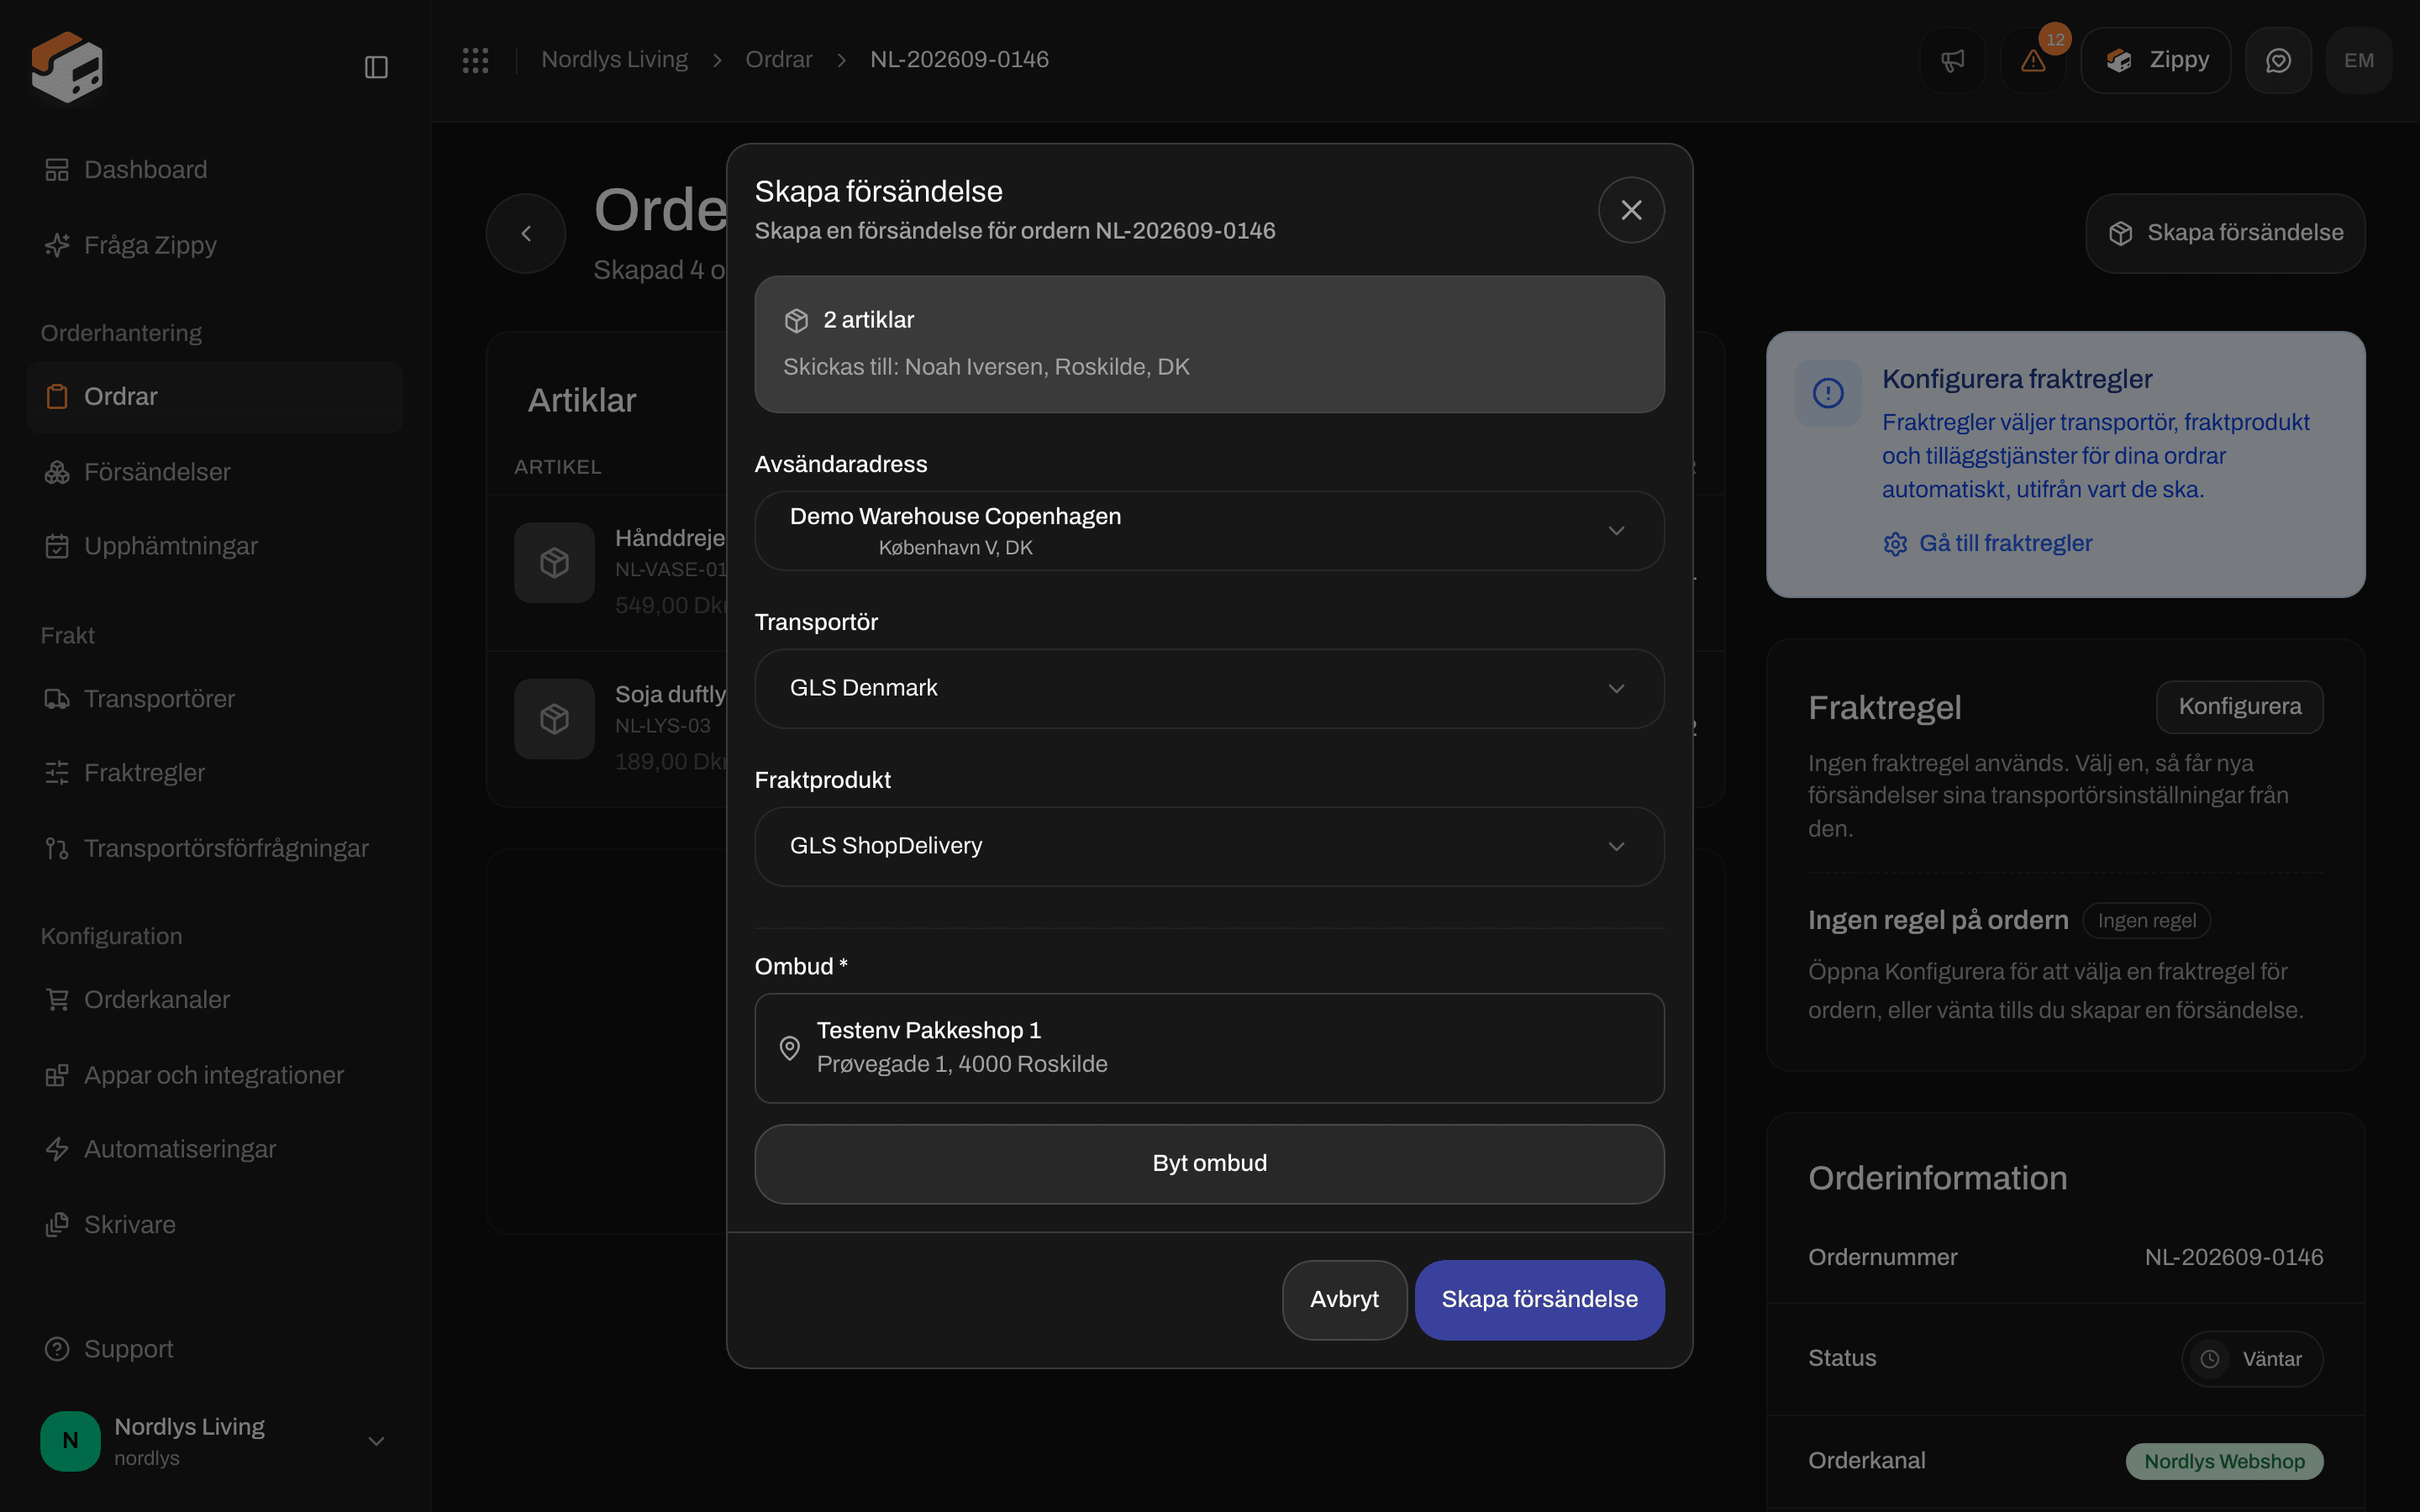This screenshot has width=2420, height=1512.
Task: Open the support chat icon
Action: click(2278, 60)
